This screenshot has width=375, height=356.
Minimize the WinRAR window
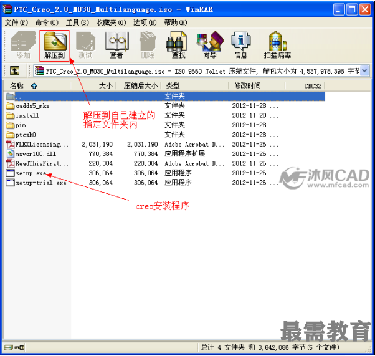pyautogui.click(x=338, y=10)
